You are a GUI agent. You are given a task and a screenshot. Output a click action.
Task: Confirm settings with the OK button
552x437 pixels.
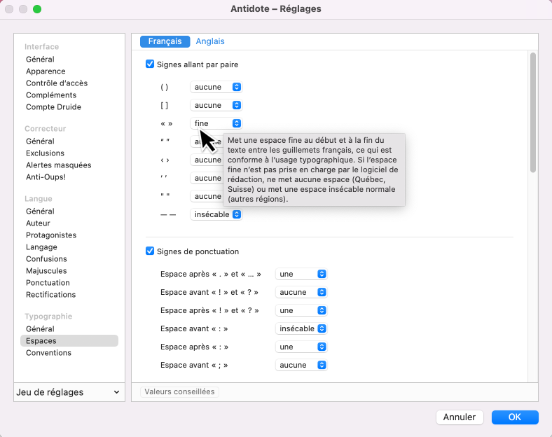tap(515, 417)
